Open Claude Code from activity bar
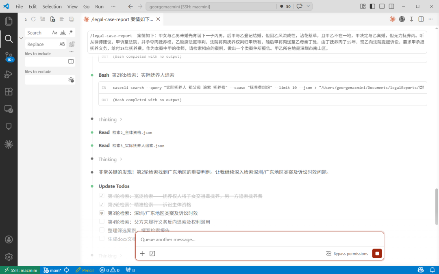The width and height of the screenshot is (439, 274). [x=9, y=144]
